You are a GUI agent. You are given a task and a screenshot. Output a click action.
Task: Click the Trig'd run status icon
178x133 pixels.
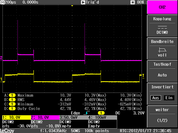83,2
